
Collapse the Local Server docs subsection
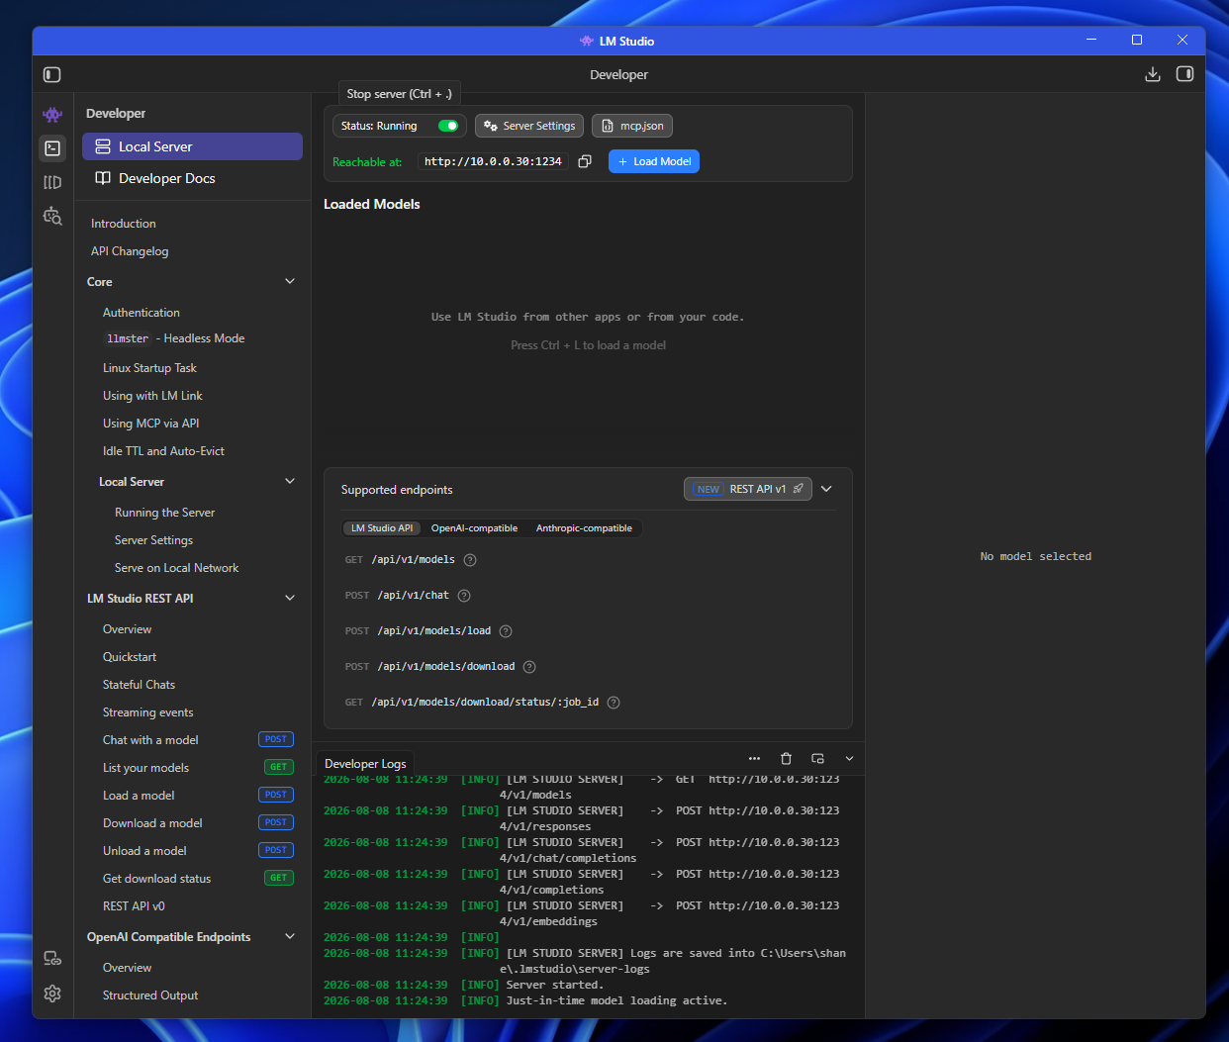[x=290, y=482]
